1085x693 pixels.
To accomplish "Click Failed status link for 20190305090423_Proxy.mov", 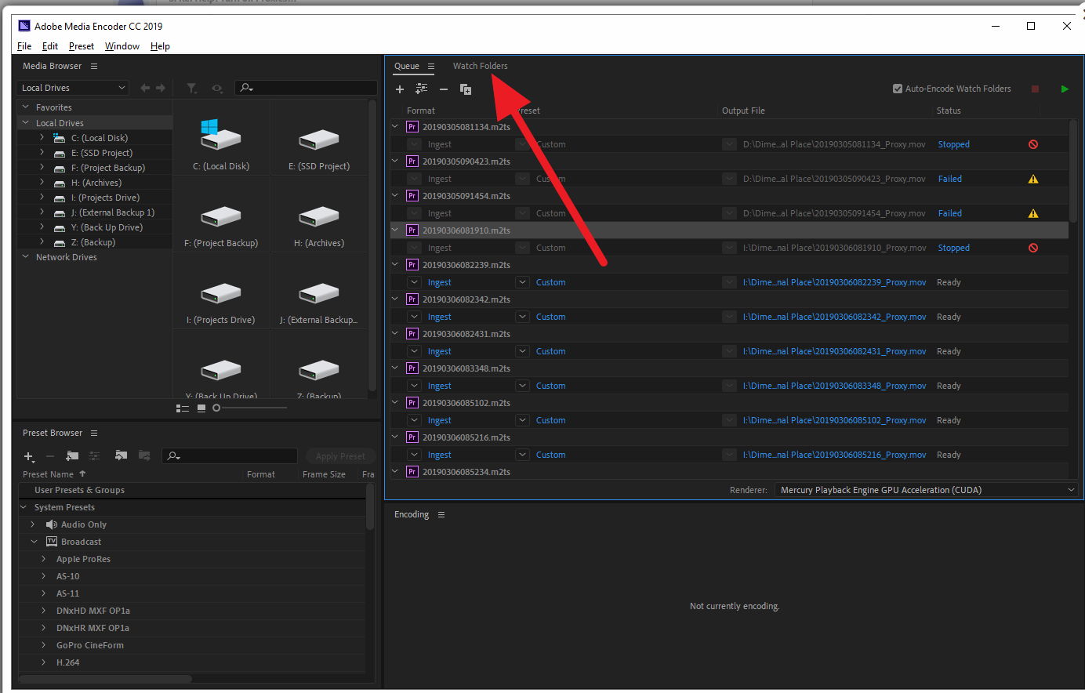I will point(950,179).
